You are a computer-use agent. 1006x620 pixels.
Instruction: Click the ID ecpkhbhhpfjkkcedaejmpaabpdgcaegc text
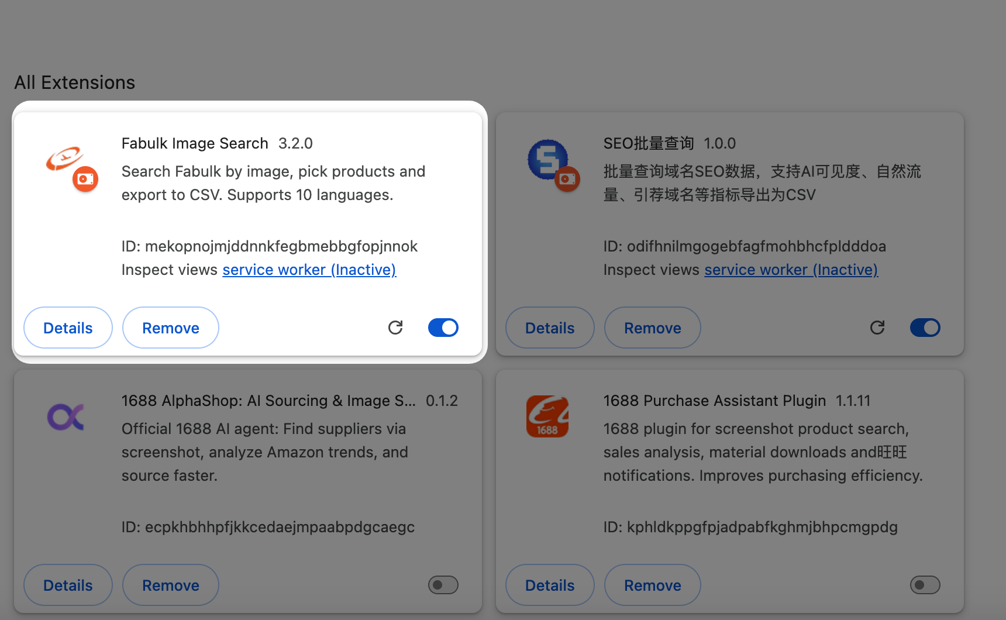268,527
